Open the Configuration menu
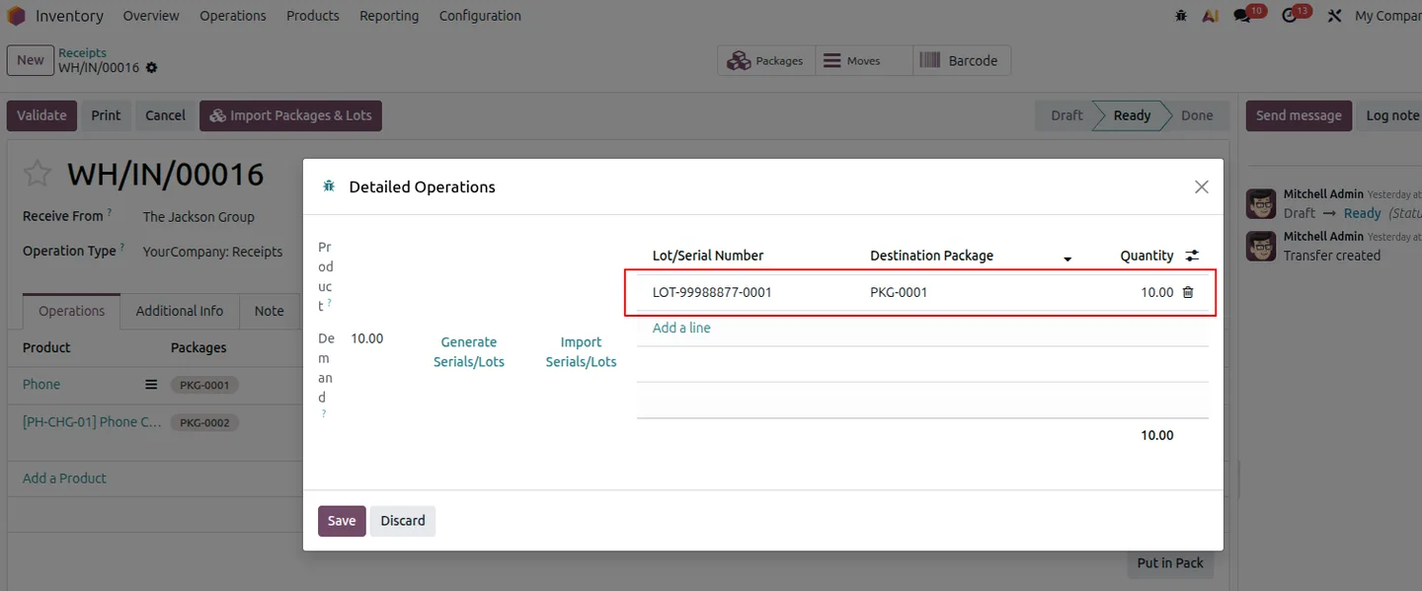 [x=480, y=16]
